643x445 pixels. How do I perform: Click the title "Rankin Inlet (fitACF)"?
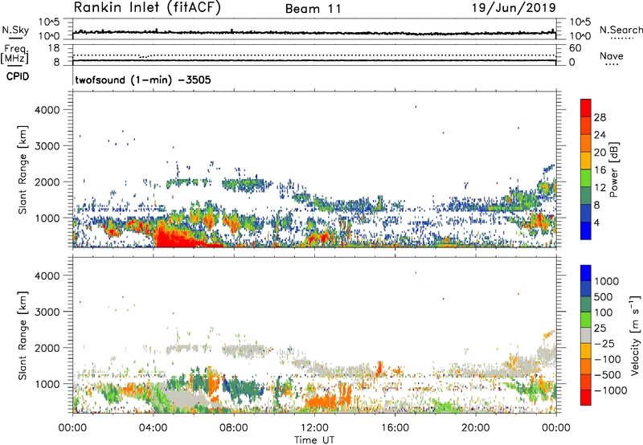coord(147,8)
